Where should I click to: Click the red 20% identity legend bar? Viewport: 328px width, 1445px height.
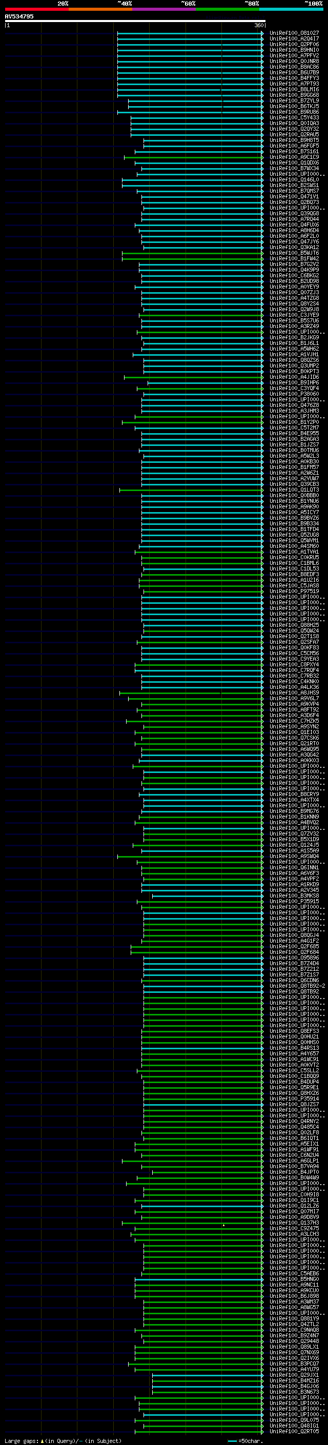(x=36, y=9)
